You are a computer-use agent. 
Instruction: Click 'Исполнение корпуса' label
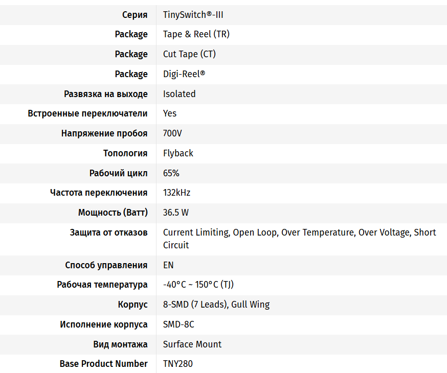click(x=103, y=324)
